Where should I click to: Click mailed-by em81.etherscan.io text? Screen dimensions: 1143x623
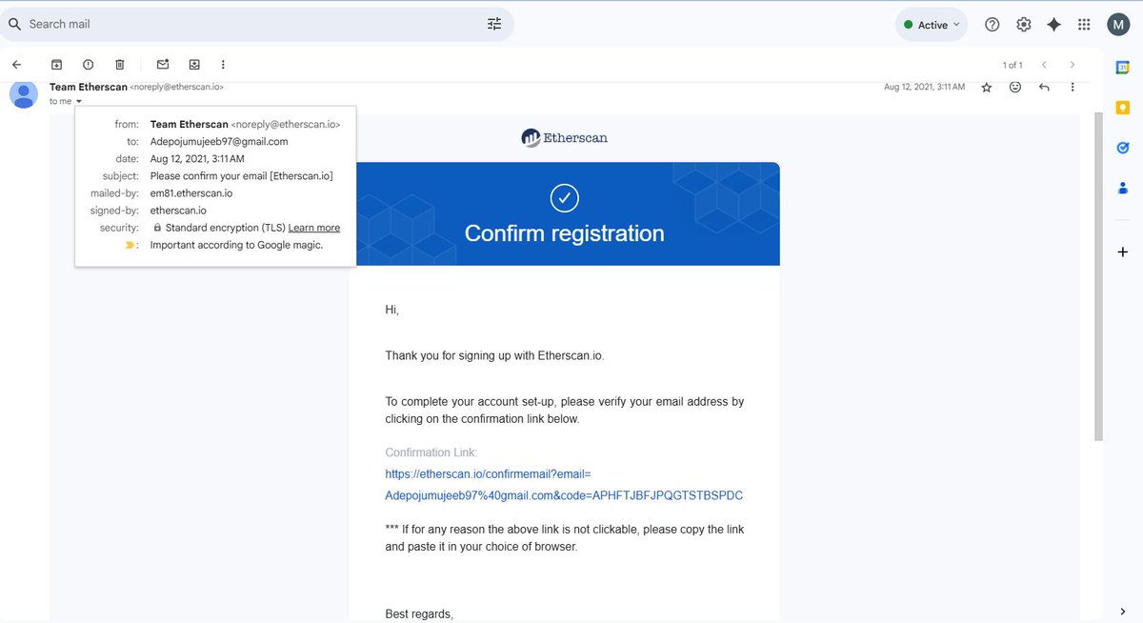191,193
